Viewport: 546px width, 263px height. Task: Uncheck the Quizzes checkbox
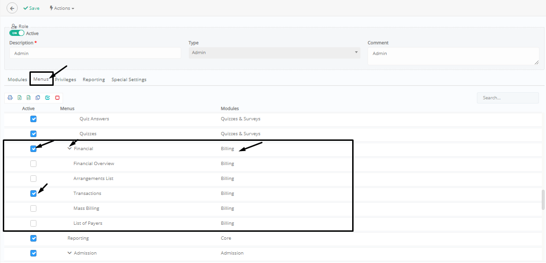pos(34,134)
